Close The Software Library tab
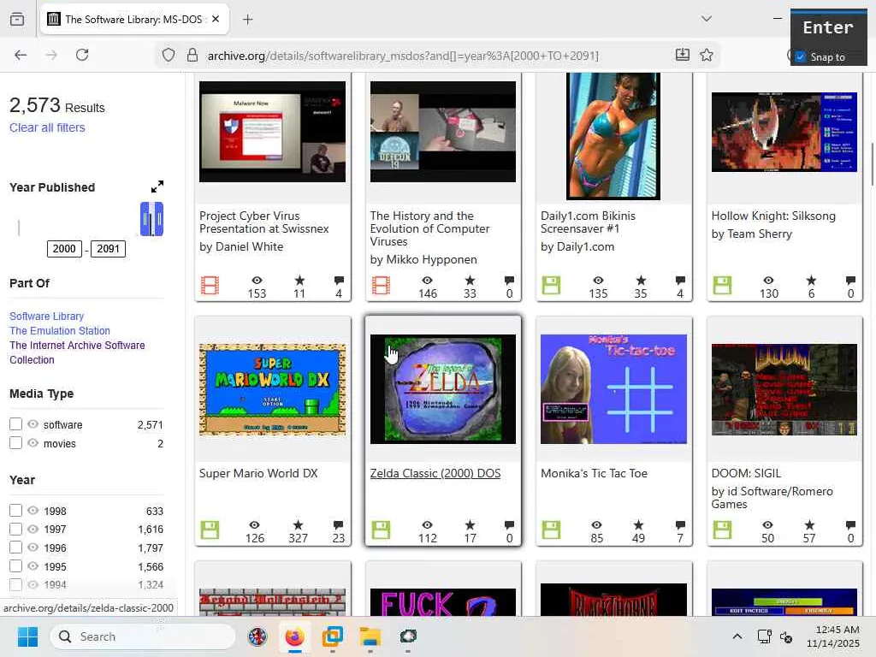Image resolution: width=876 pixels, height=657 pixels. click(x=216, y=19)
